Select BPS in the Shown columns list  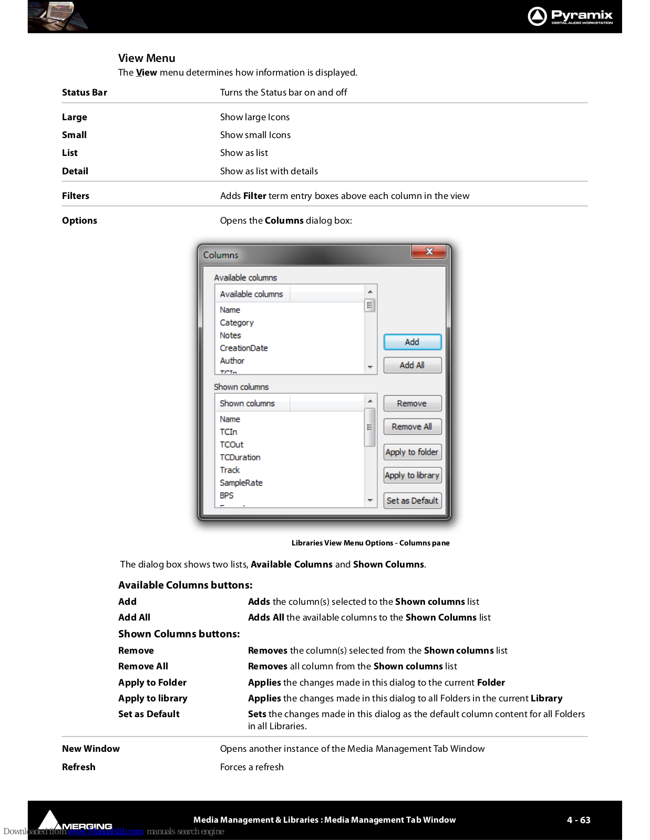tap(226, 495)
